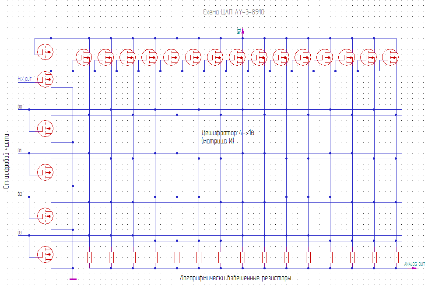Click the D3 input label

pos(19,233)
